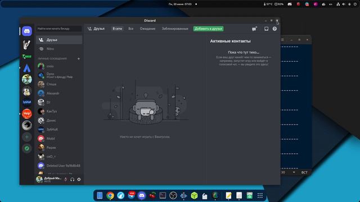Open DM with creio

59,66
